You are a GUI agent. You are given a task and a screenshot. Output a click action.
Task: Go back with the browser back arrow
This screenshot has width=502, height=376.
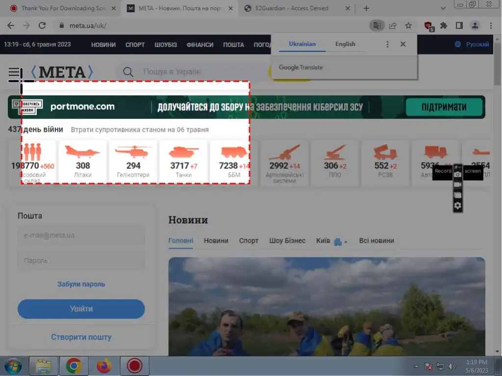(x=11, y=25)
